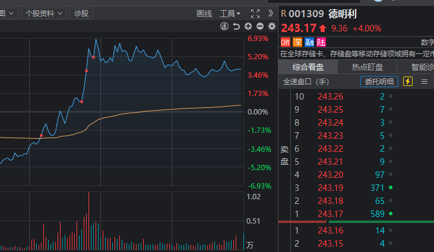Screen dimensions: 434x252
Task: Click sell level 3 price 243.19
Action: (x=331, y=187)
